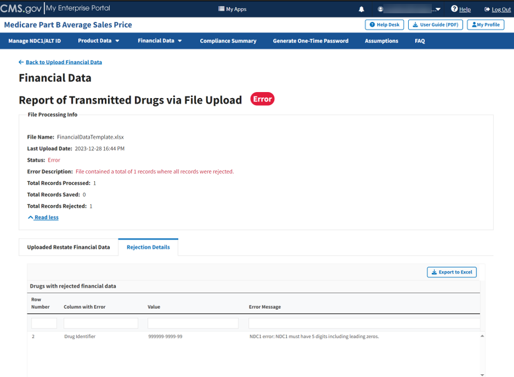Switch to Uploaded Restate Financial Data tab
This screenshot has width=514, height=377.
68,247
